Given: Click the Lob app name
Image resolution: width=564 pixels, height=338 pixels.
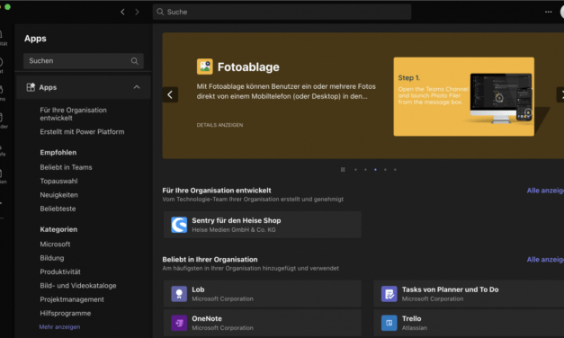Looking at the screenshot, I should pos(198,289).
